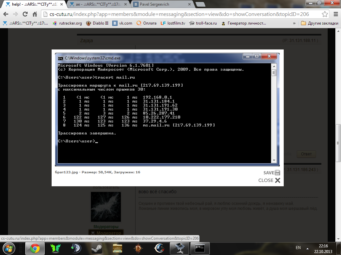Click the browser forward arrow
341x255 pixels.
coord(15,14)
